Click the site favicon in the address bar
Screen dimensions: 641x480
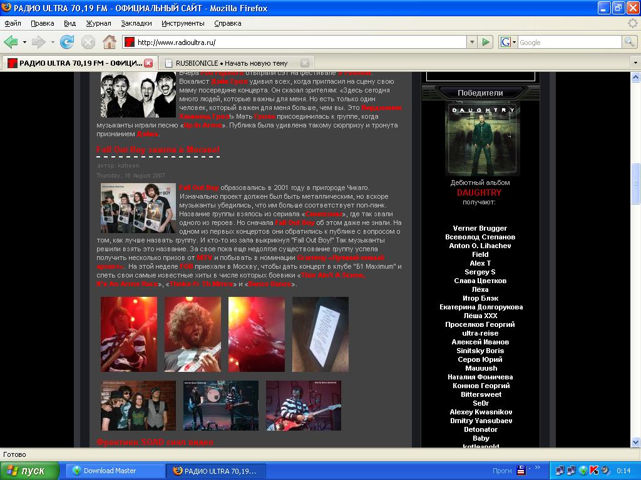click(x=130, y=42)
